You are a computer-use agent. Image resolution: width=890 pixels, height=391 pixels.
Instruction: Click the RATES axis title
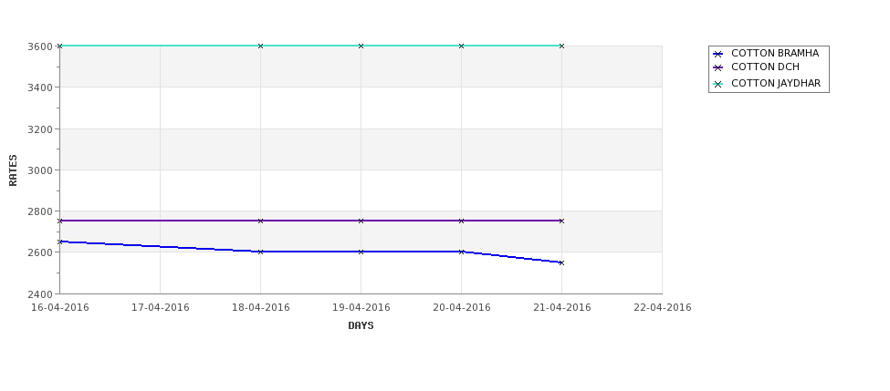(13, 170)
